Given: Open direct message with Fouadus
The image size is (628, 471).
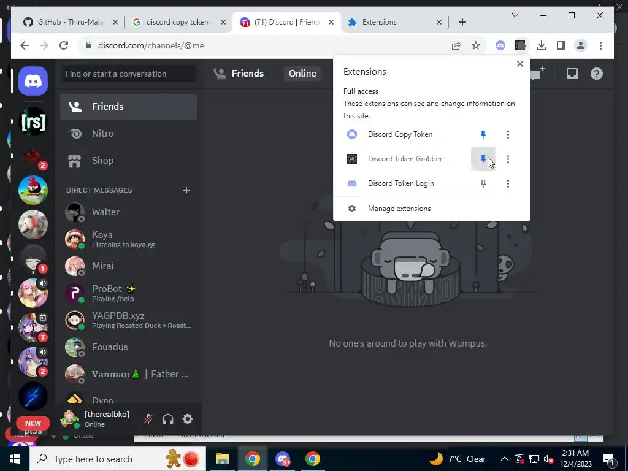Looking at the screenshot, I should 129,347.
